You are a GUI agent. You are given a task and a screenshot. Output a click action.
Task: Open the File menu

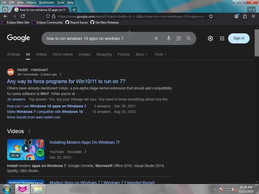point(4,3)
